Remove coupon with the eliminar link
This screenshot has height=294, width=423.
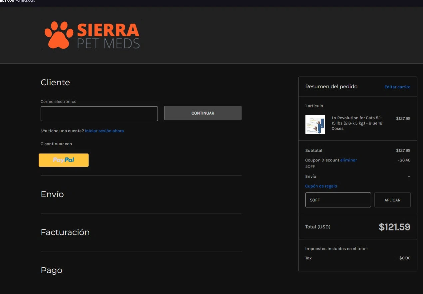pos(348,160)
